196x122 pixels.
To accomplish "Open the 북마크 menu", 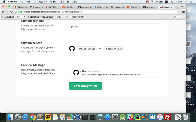I will click(x=53, y=2).
